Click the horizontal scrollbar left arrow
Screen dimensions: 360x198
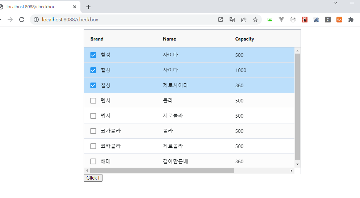click(x=87, y=171)
